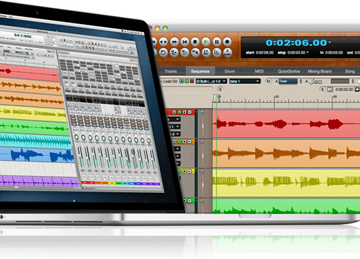The width and height of the screenshot is (360, 259).
Task: Open the take 1 dropdown menu
Action: coord(245,81)
